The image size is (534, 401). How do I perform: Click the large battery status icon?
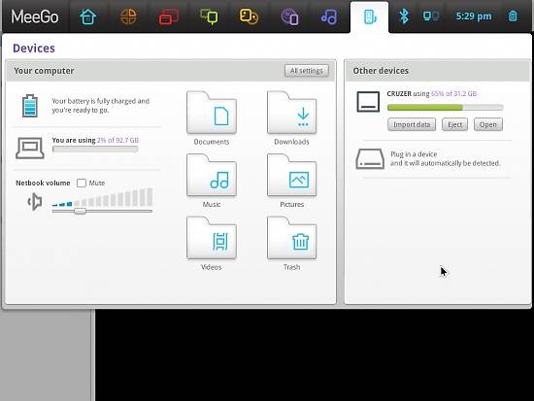30,106
